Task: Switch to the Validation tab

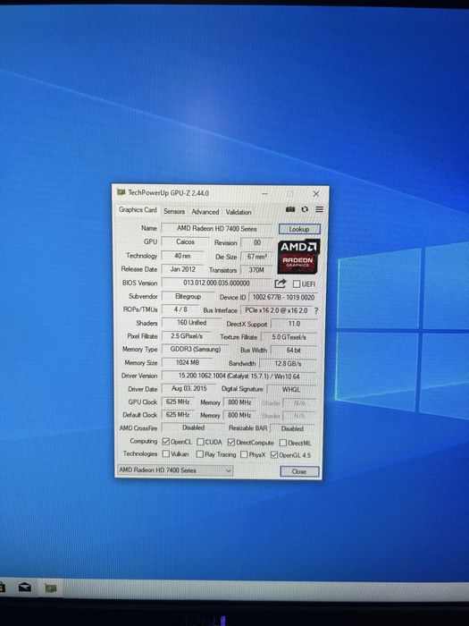Action: point(239,212)
